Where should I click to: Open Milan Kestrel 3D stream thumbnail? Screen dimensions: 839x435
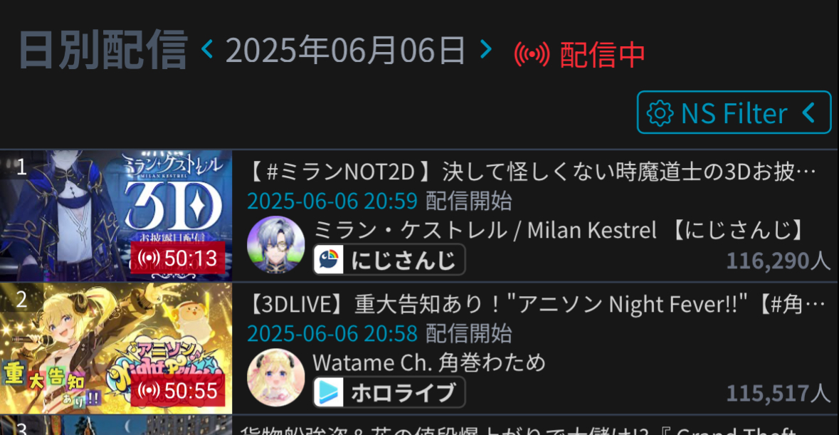[116, 216]
